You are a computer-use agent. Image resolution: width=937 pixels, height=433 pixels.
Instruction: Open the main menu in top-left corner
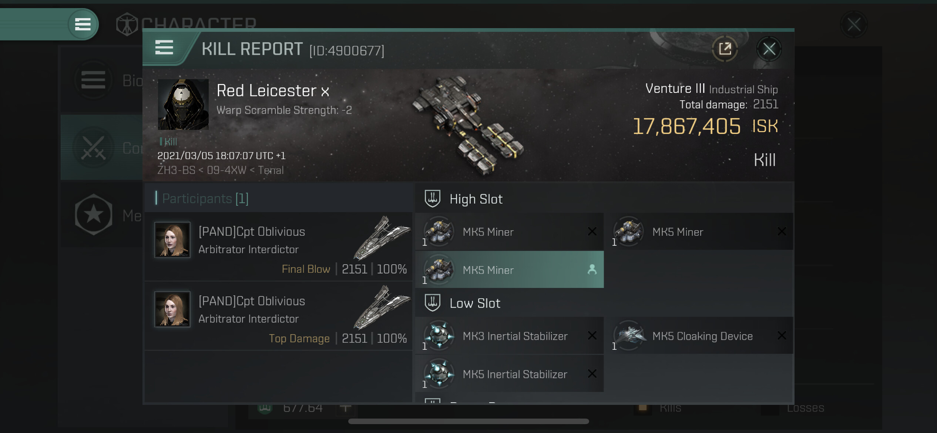pos(83,24)
